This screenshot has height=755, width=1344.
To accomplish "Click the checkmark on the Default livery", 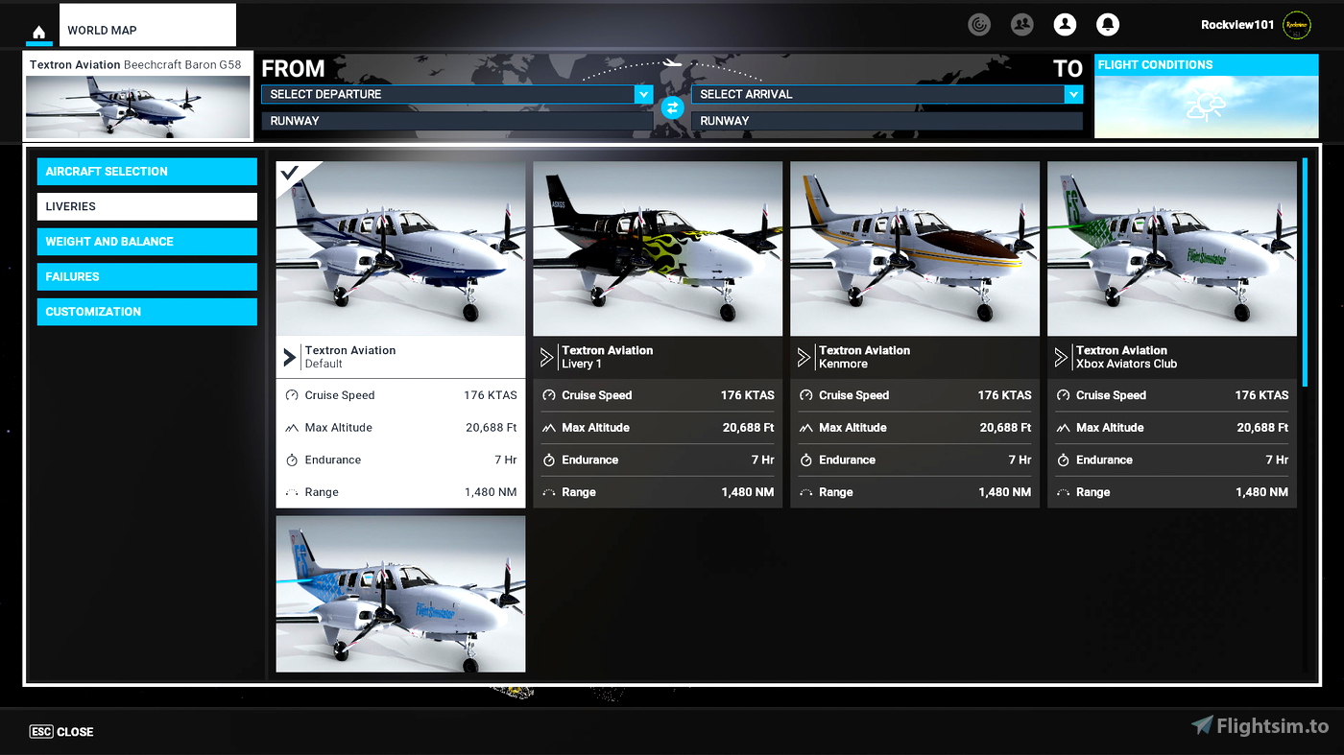I will [288, 173].
